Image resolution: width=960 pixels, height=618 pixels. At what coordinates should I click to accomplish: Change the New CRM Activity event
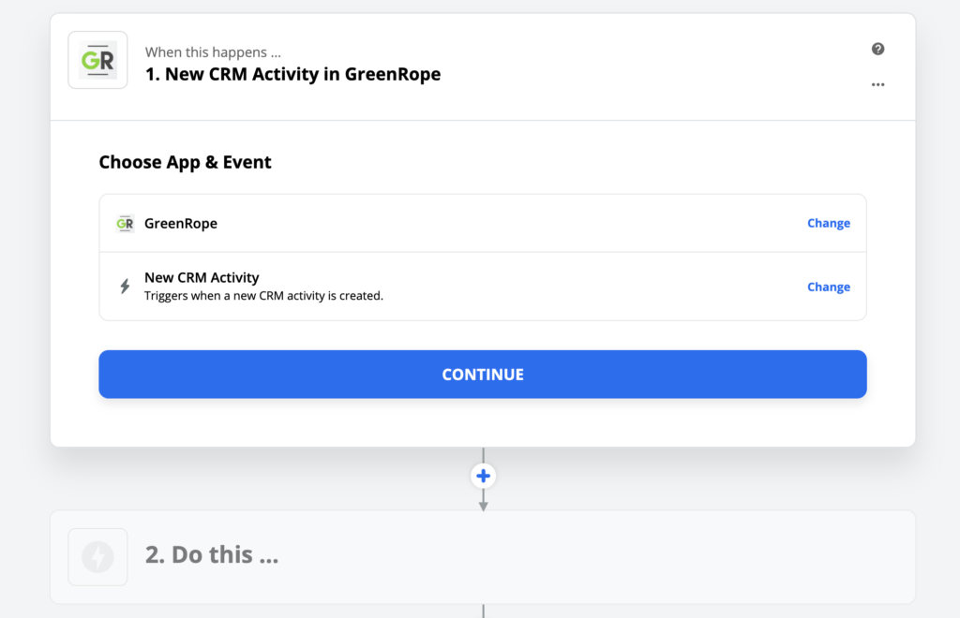coord(829,287)
